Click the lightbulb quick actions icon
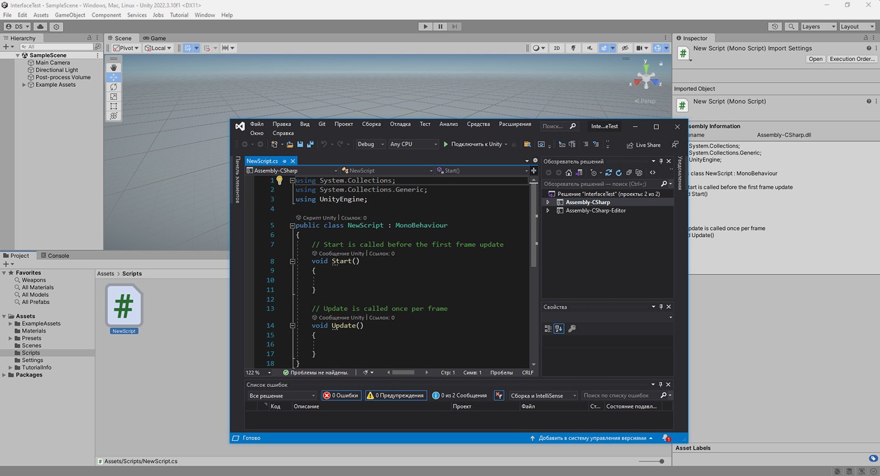 point(279,180)
